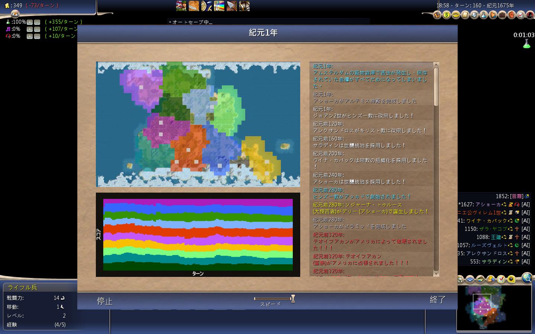Increase the research rate with plus
The width and height of the screenshot is (535, 334).
click(30, 22)
